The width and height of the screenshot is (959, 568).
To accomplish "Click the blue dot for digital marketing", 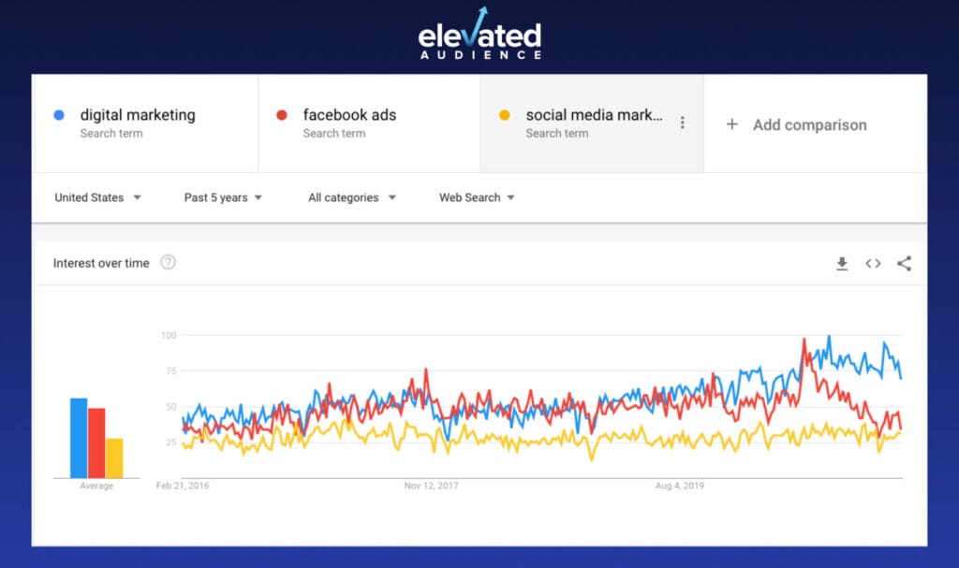I will pos(59,115).
